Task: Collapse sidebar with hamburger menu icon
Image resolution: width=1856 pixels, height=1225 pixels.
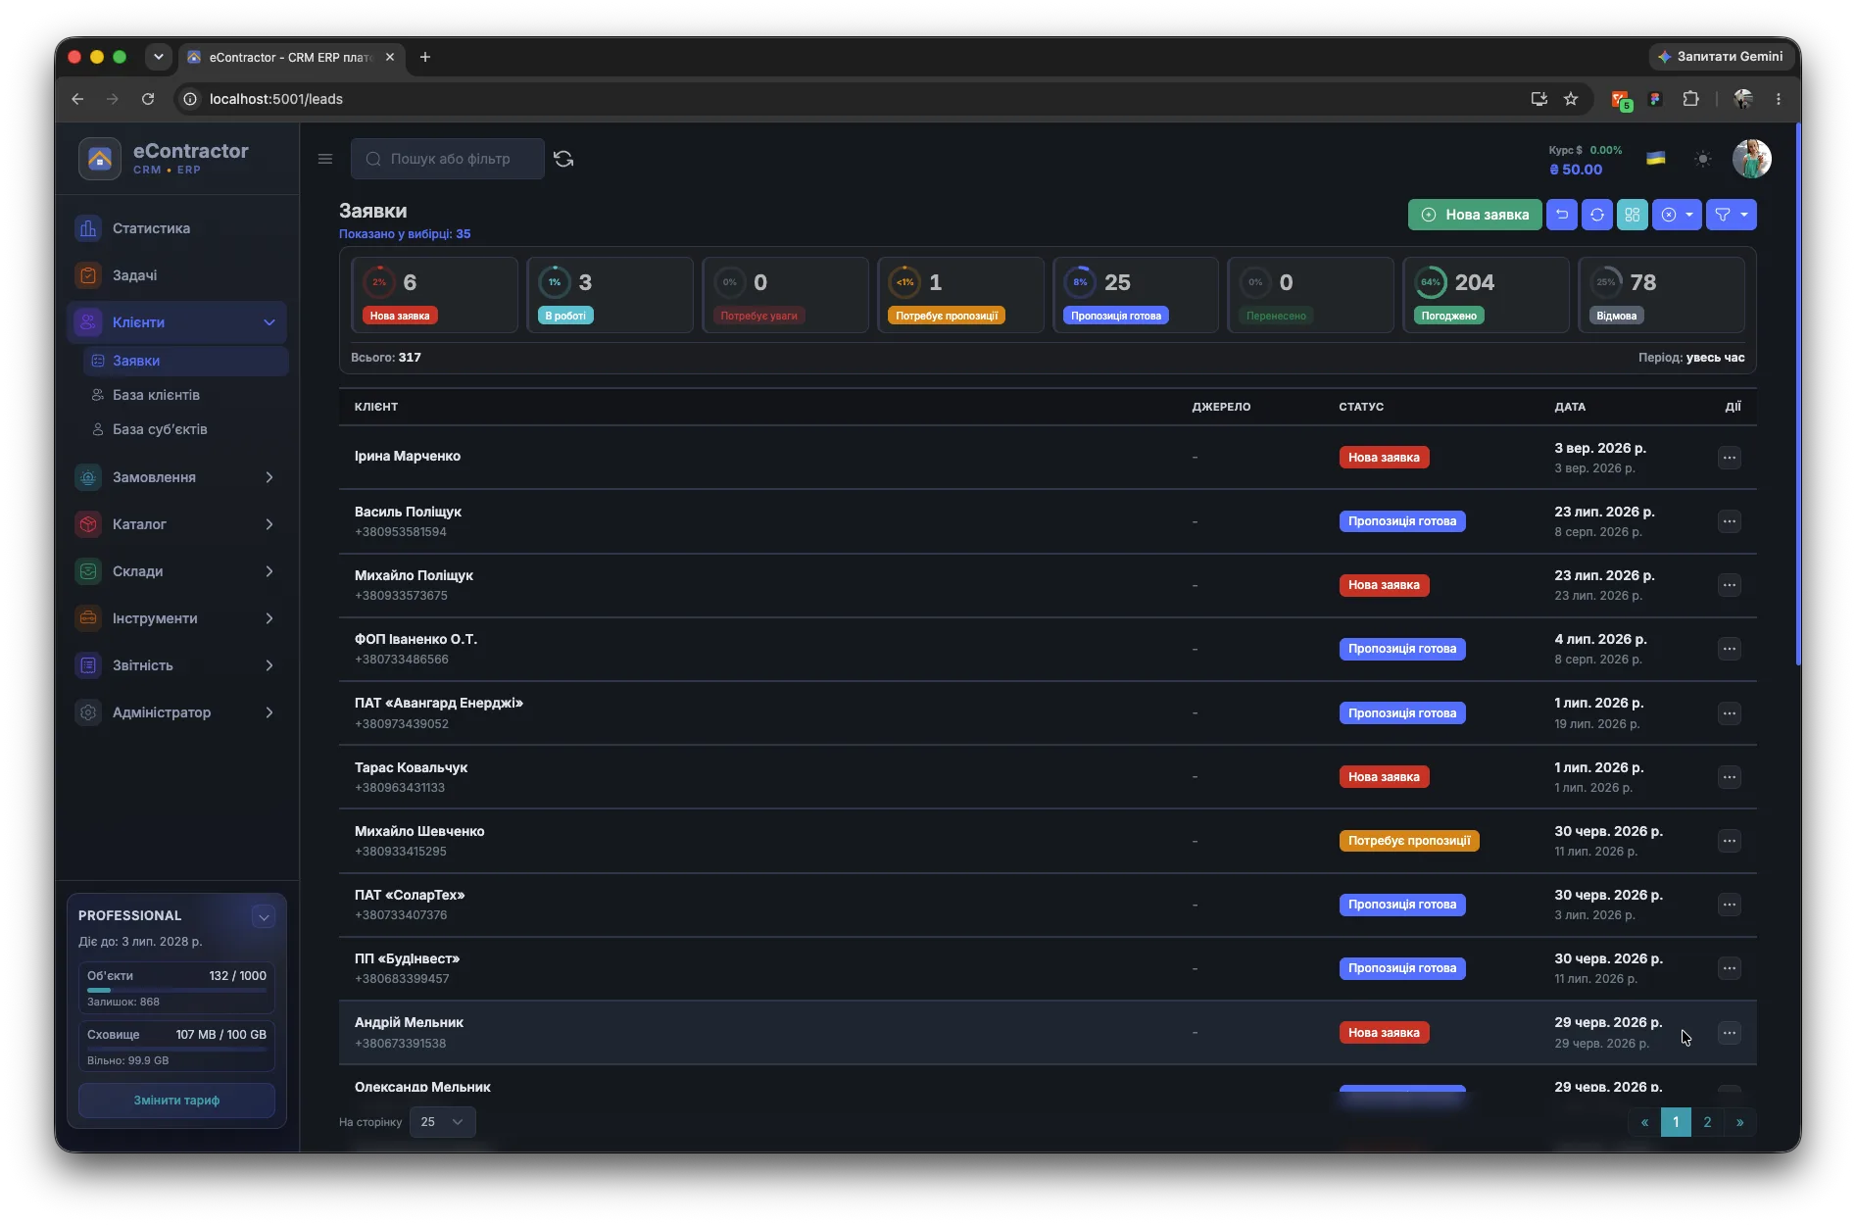Action: 325,159
